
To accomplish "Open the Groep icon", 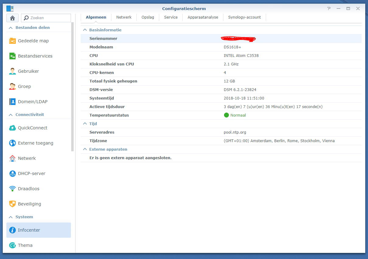I will [12, 86].
